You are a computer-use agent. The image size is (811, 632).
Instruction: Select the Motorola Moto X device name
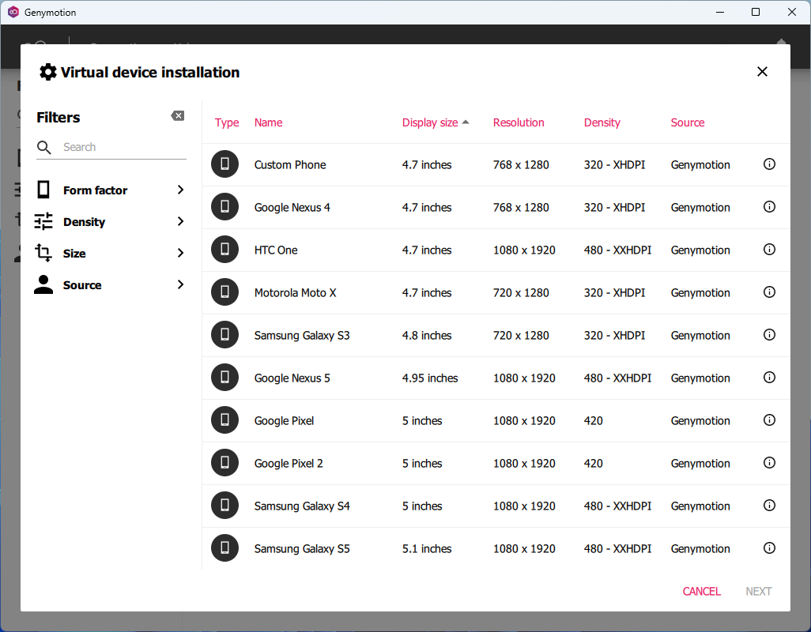[x=295, y=292]
